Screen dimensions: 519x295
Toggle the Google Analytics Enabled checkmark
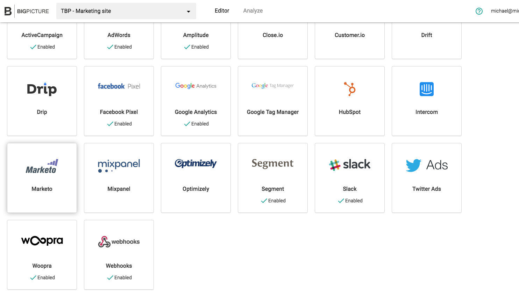pyautogui.click(x=187, y=124)
